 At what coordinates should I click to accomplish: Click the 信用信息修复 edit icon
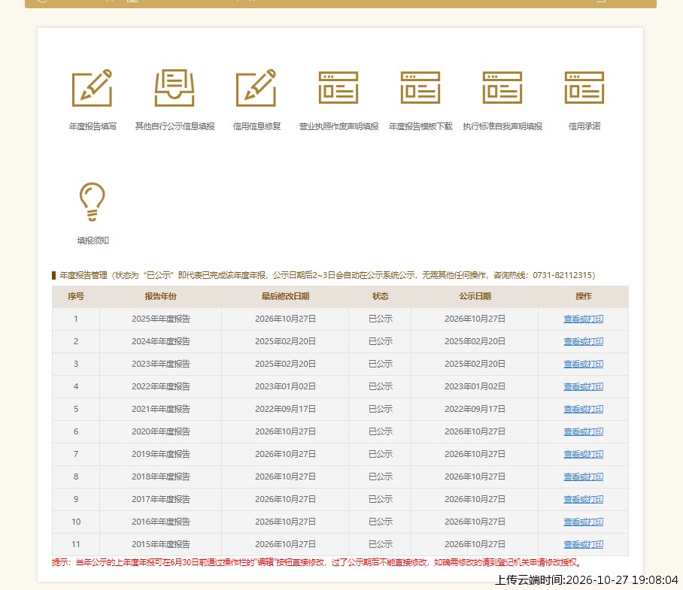[256, 88]
